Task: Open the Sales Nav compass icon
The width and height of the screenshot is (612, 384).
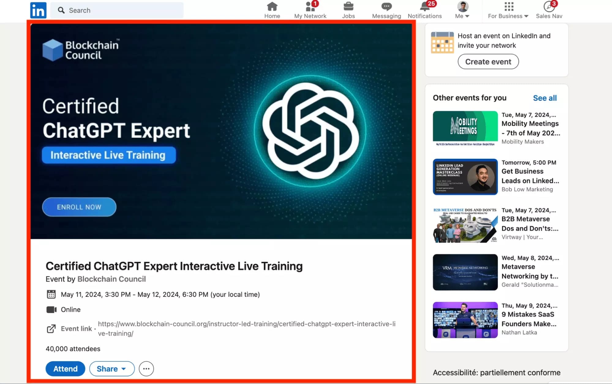Action: click(x=549, y=7)
